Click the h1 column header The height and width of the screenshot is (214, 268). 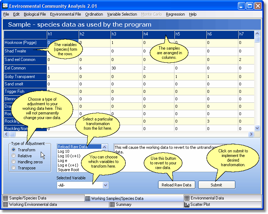pos(62,34)
